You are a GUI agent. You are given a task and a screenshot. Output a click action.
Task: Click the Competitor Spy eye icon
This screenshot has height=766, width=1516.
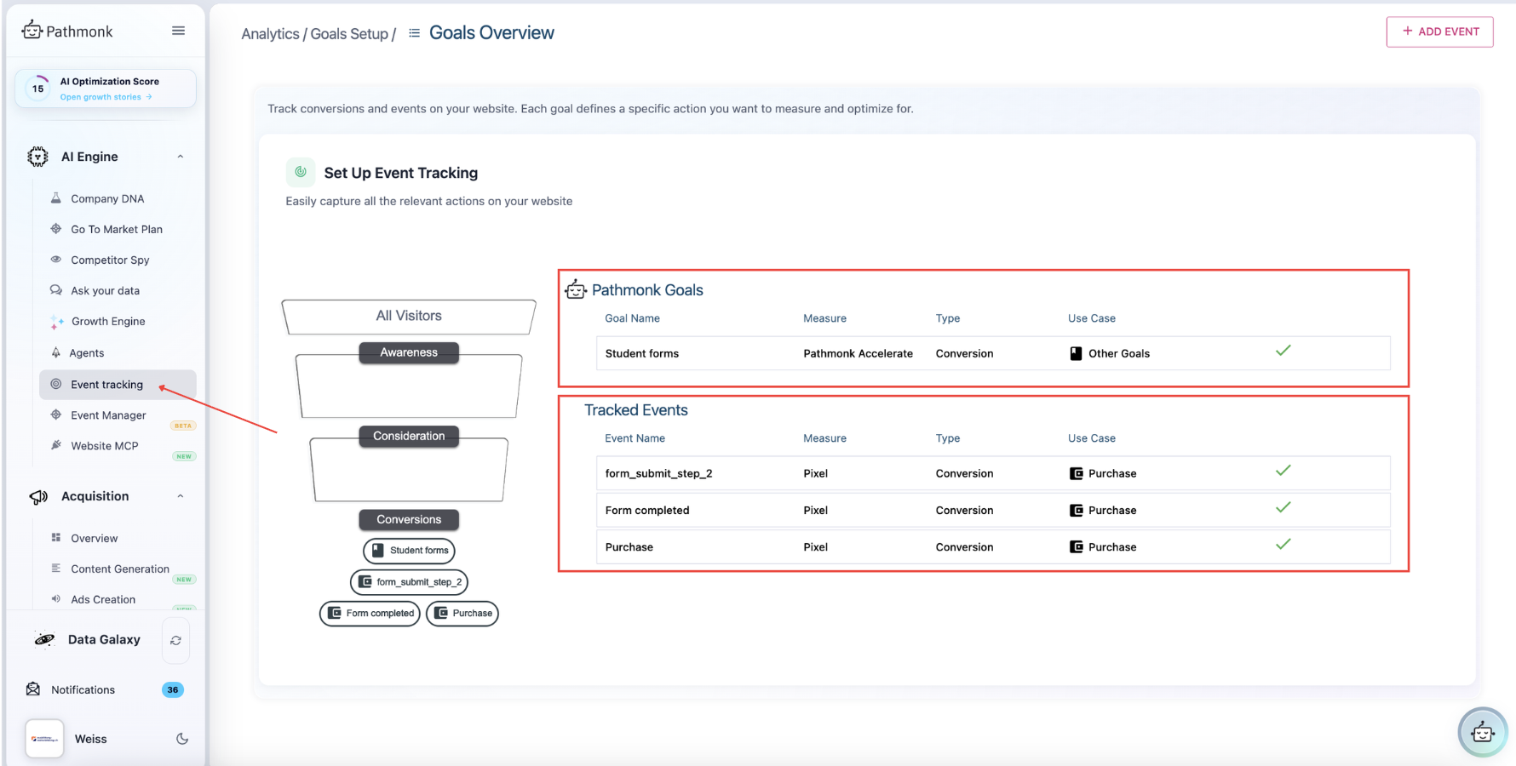click(56, 260)
